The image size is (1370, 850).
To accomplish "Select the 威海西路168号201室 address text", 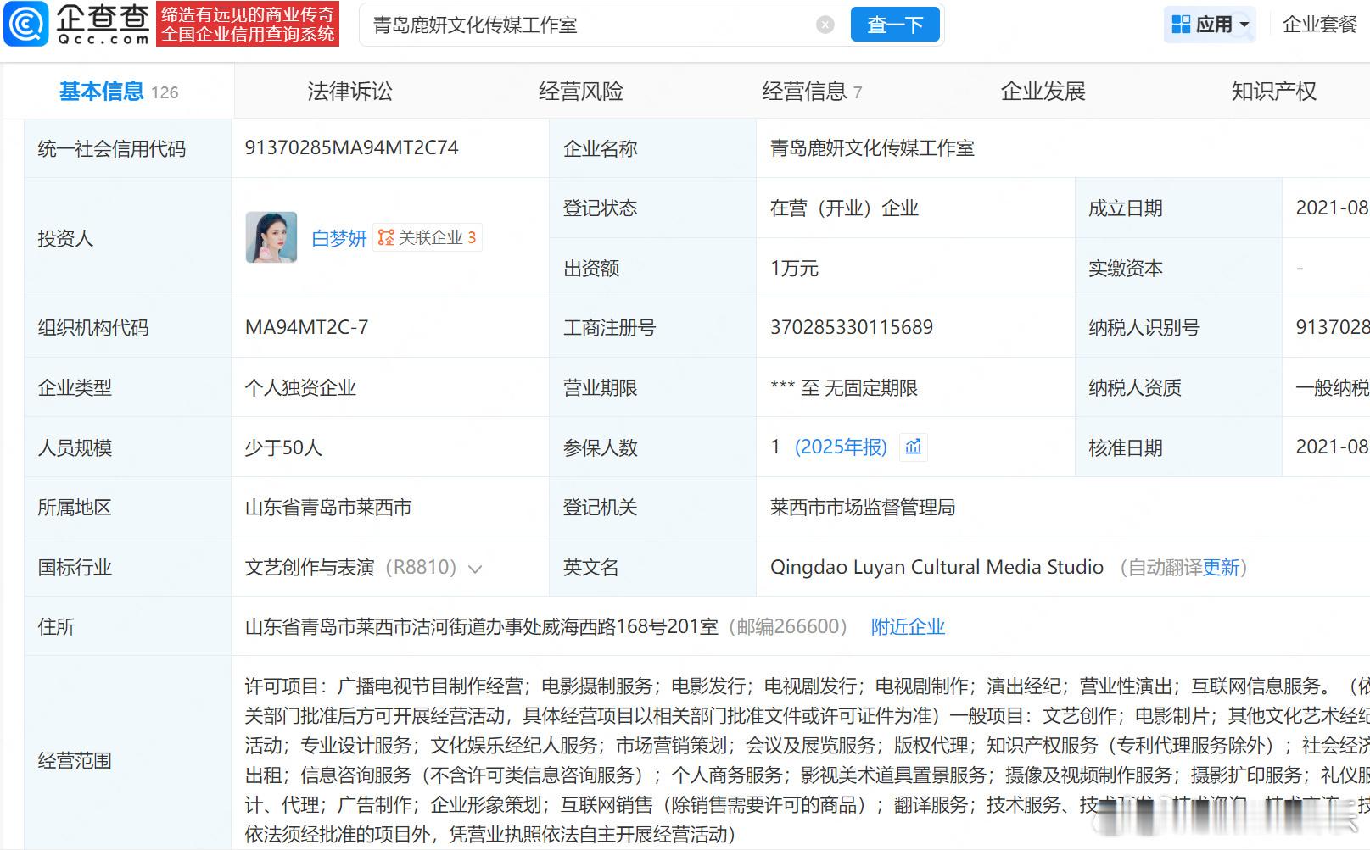I will tap(635, 626).
